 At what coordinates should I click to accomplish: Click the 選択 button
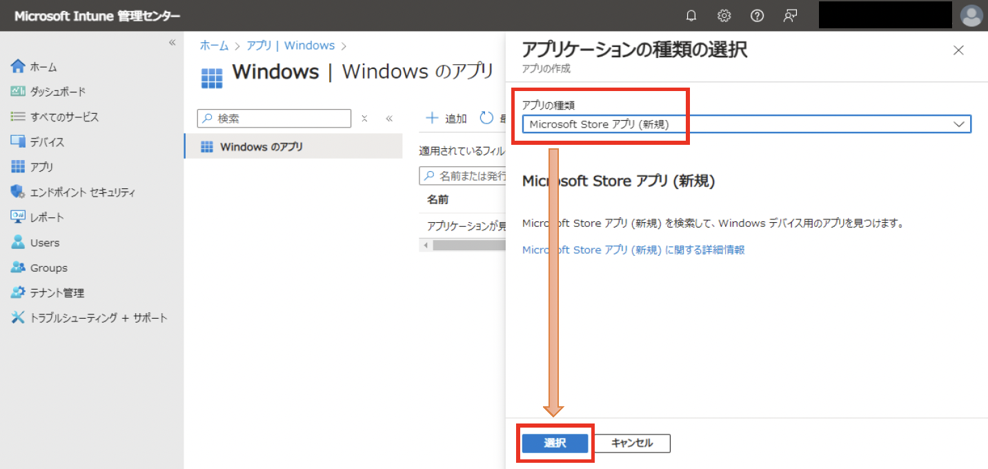[555, 443]
